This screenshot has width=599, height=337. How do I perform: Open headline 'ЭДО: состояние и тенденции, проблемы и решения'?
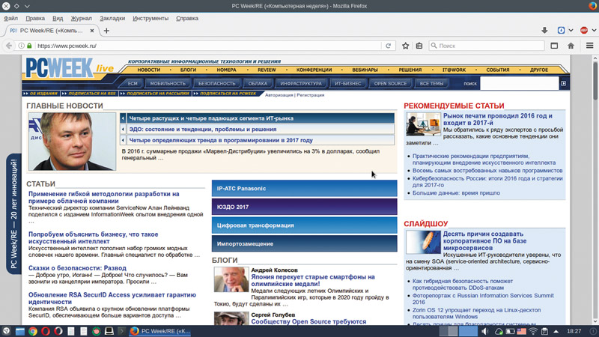203,129
